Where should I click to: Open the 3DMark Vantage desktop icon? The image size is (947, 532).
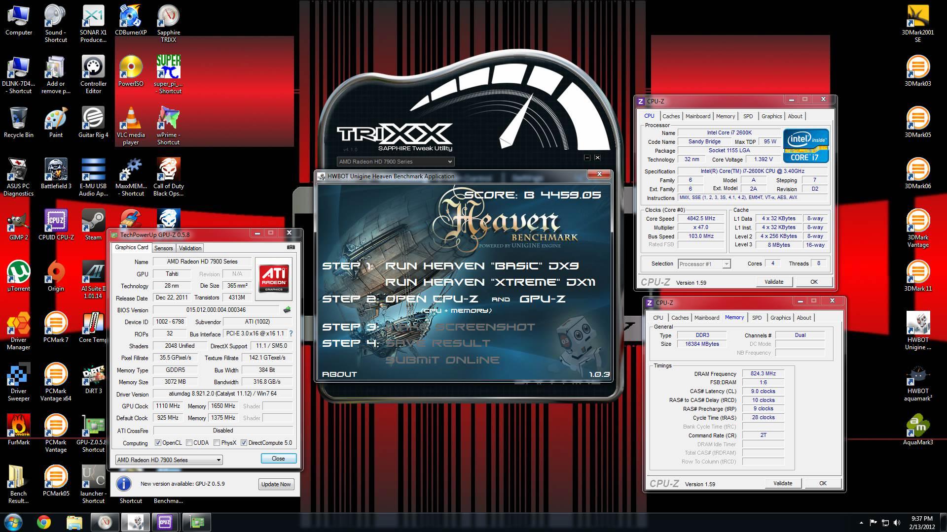918,229
